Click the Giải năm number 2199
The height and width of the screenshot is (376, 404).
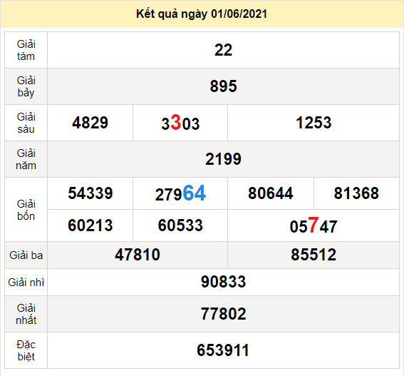click(x=224, y=159)
